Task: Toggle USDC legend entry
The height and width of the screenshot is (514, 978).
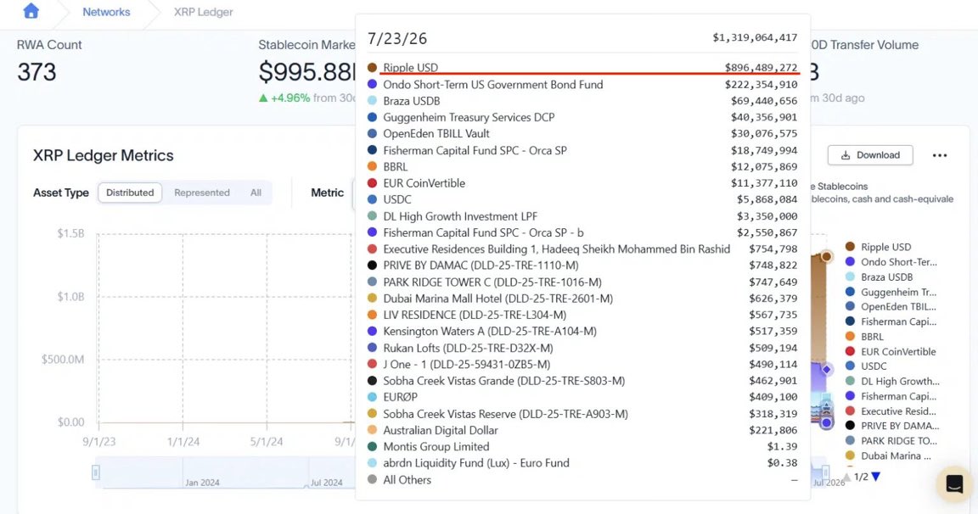Action: (866, 366)
